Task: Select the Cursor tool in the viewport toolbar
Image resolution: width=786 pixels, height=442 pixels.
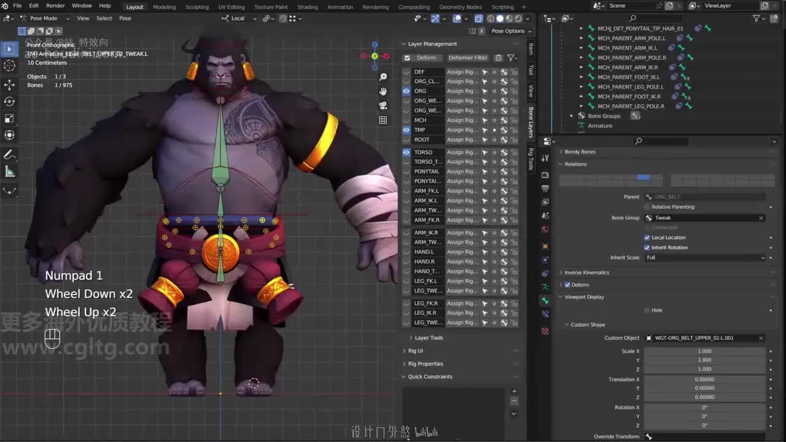Action: (10, 66)
